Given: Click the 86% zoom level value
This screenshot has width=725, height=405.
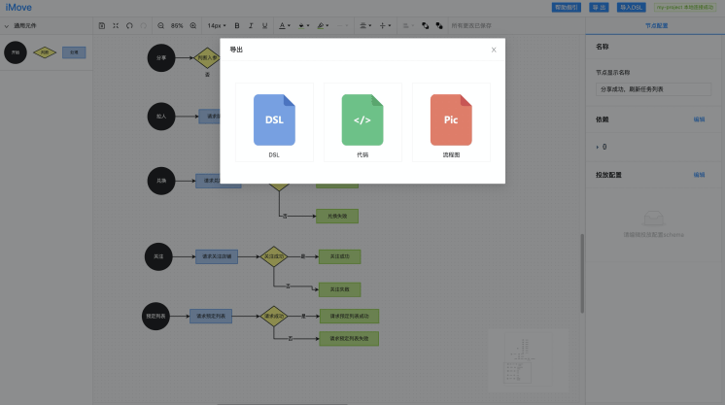Looking at the screenshot, I should 177,26.
